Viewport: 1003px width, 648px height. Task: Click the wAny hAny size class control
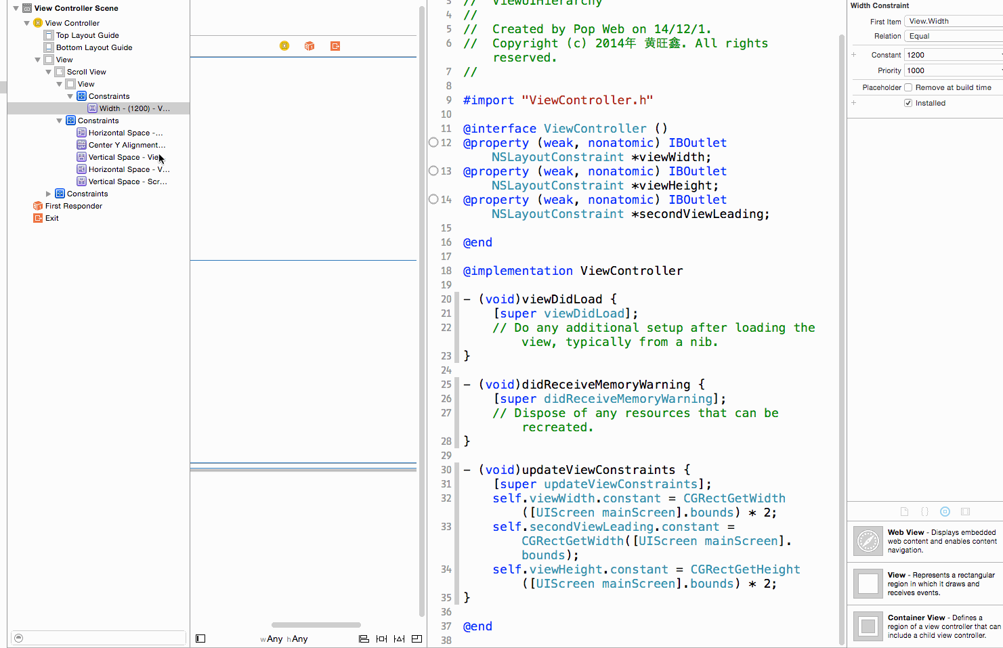284,639
